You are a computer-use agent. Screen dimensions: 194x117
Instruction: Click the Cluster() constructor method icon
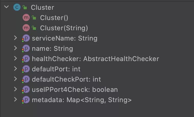point(26,18)
